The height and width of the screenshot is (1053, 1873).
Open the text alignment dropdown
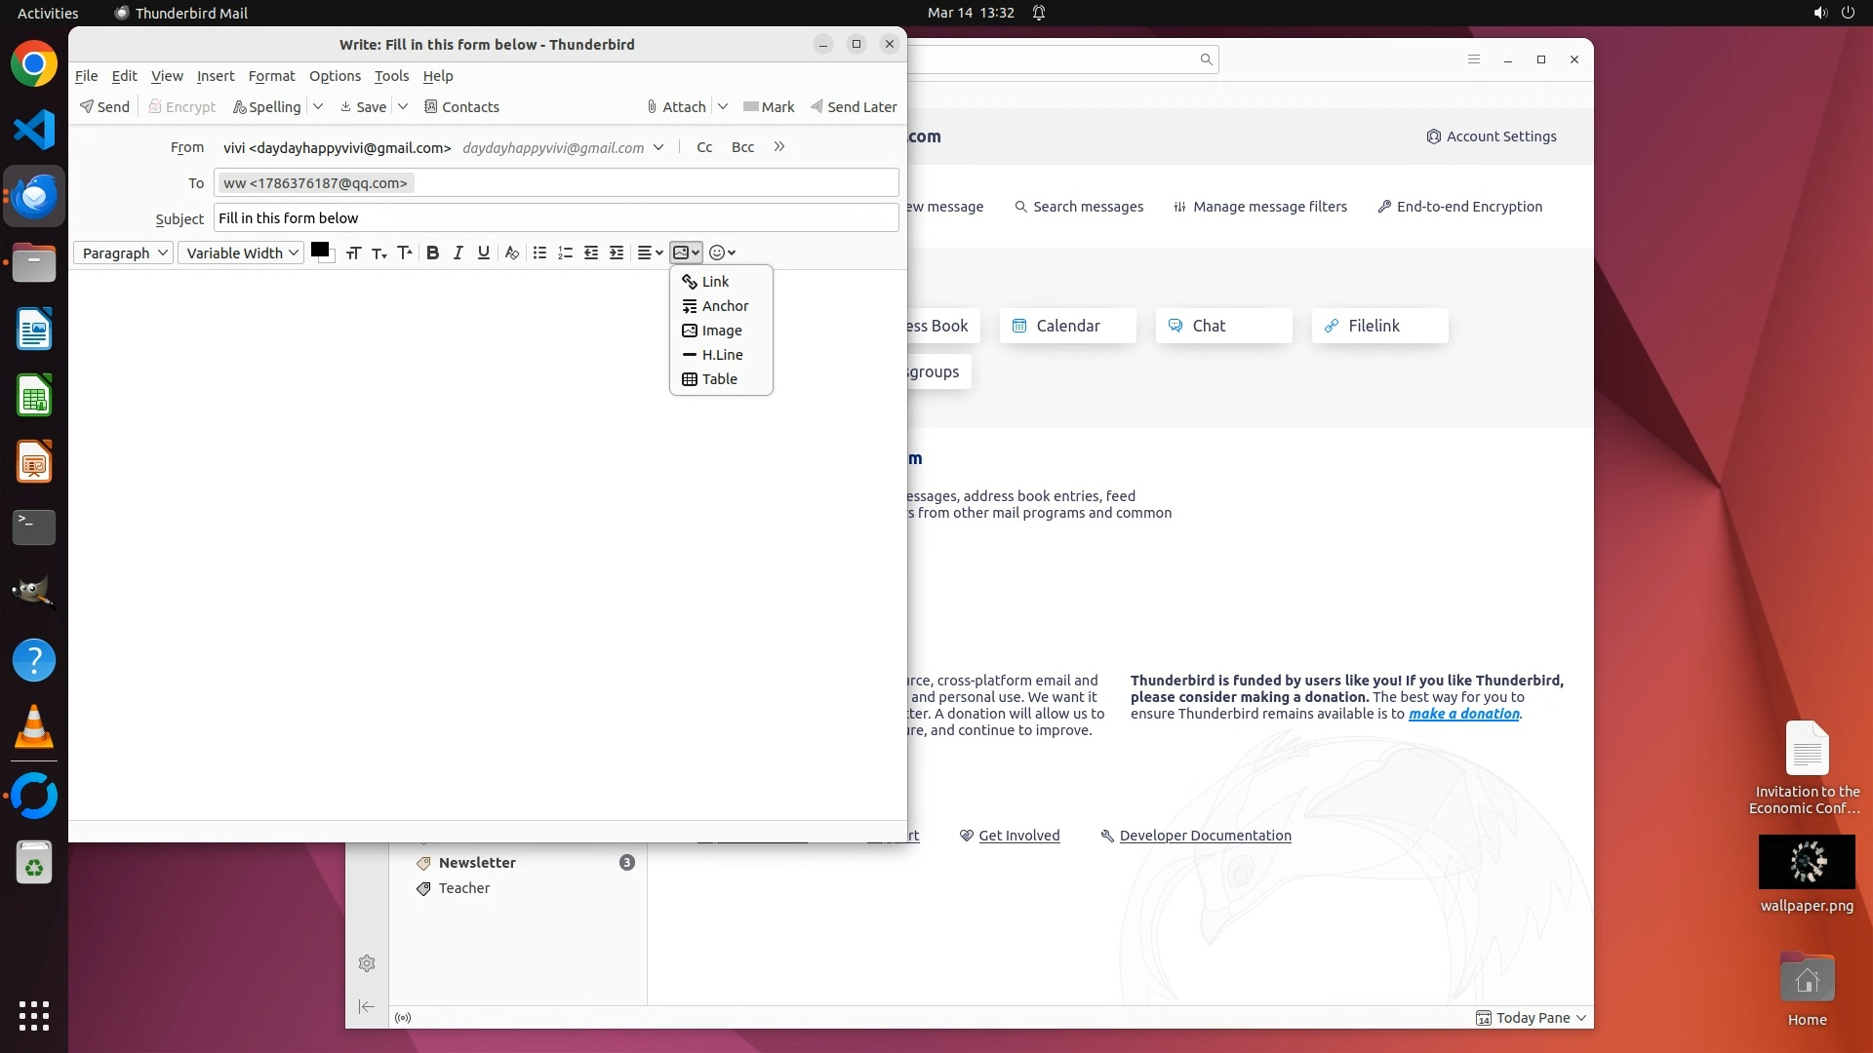click(x=650, y=253)
